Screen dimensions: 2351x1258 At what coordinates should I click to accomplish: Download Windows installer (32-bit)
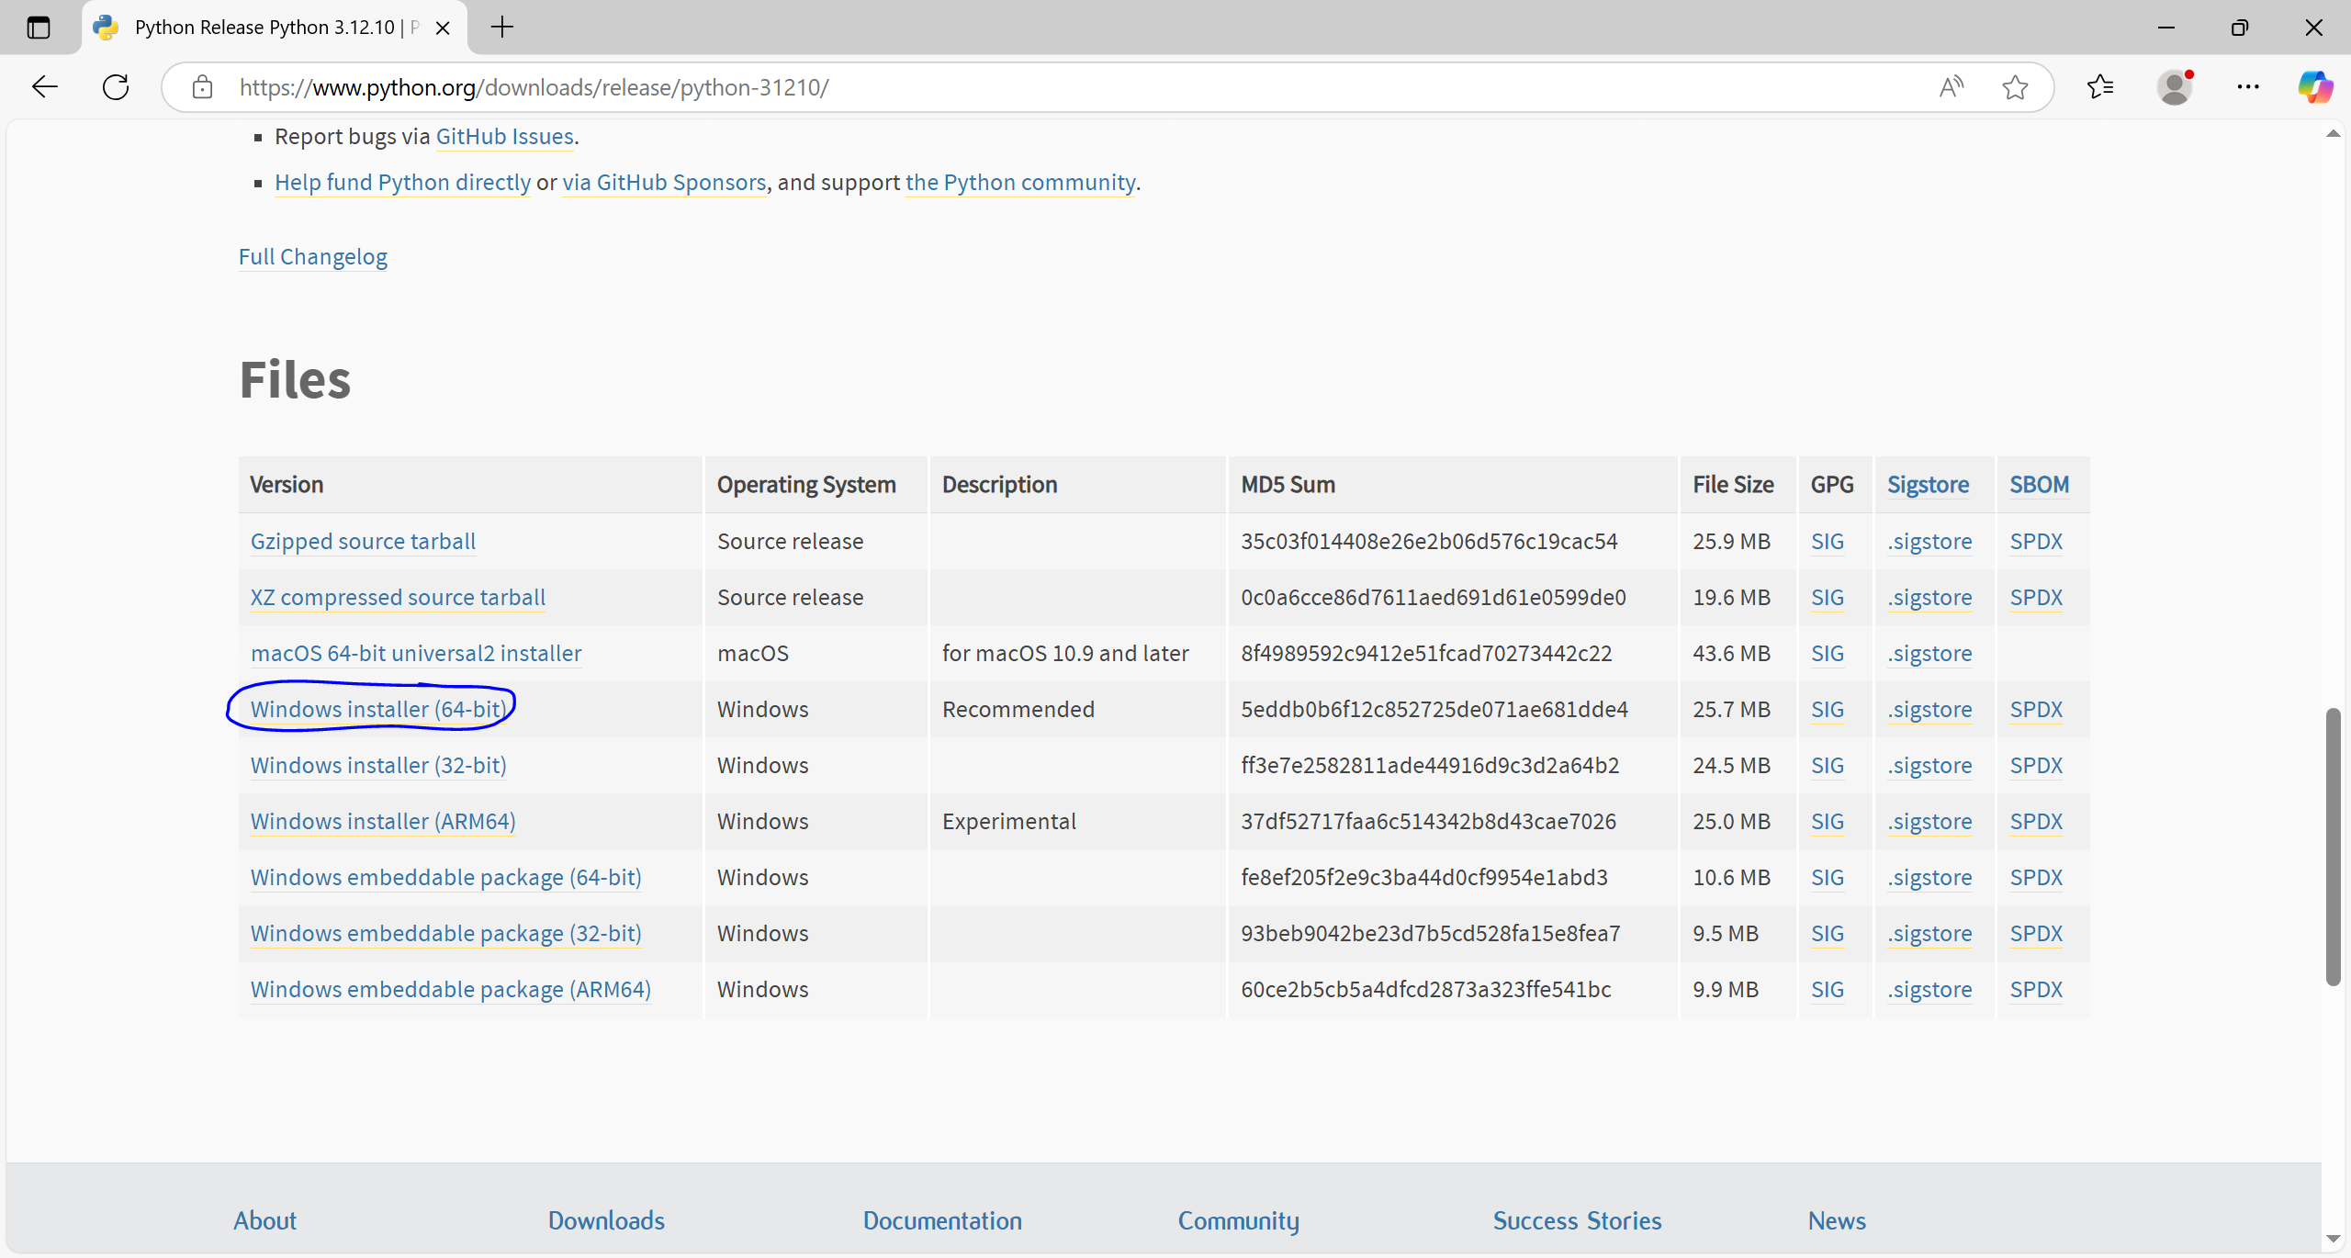(378, 766)
